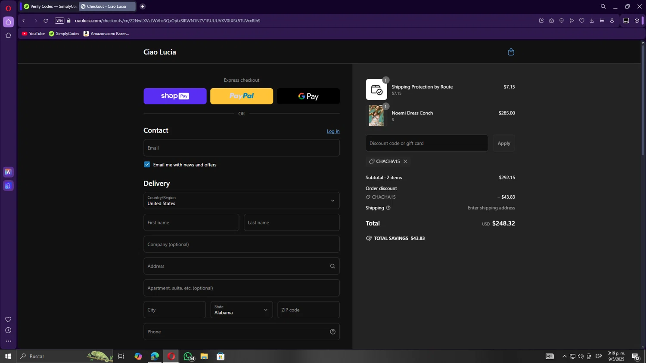Open Easy Setup menu icon

tap(602, 21)
